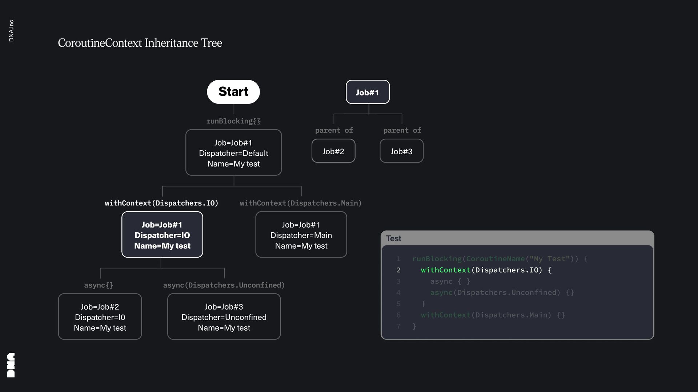
Task: Click highlighted code line 2 withContext
Action: click(x=486, y=270)
